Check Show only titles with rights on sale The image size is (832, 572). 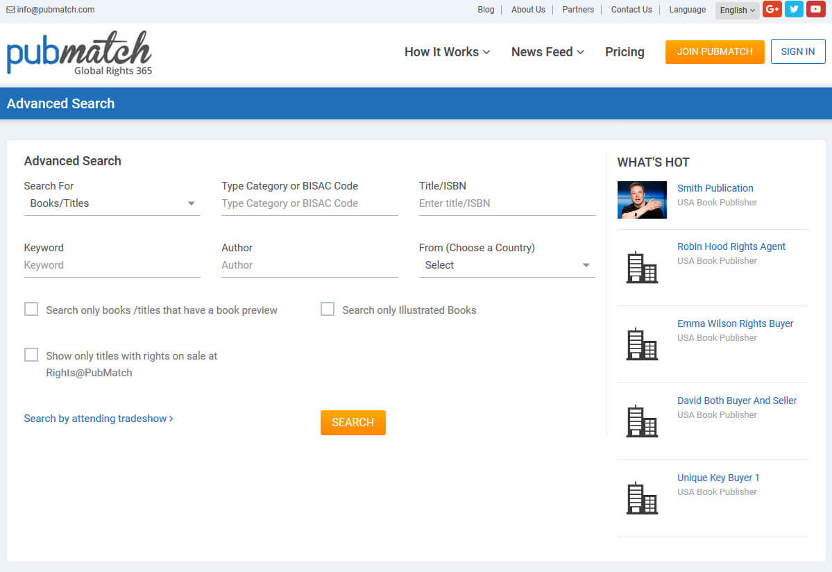31,355
